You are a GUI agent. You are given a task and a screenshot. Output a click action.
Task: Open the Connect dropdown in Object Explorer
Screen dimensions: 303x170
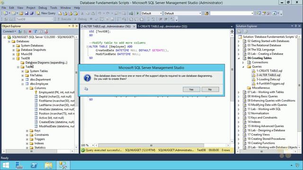tap(9, 31)
